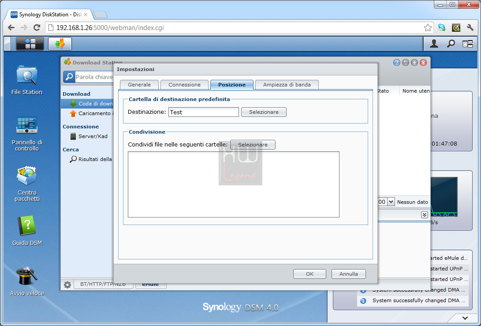481x326 pixels.
Task: Switch to eMule mode tab
Action: pyautogui.click(x=150, y=285)
